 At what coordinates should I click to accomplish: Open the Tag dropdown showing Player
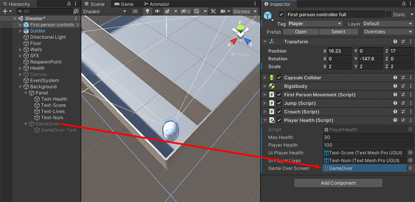tap(315, 24)
